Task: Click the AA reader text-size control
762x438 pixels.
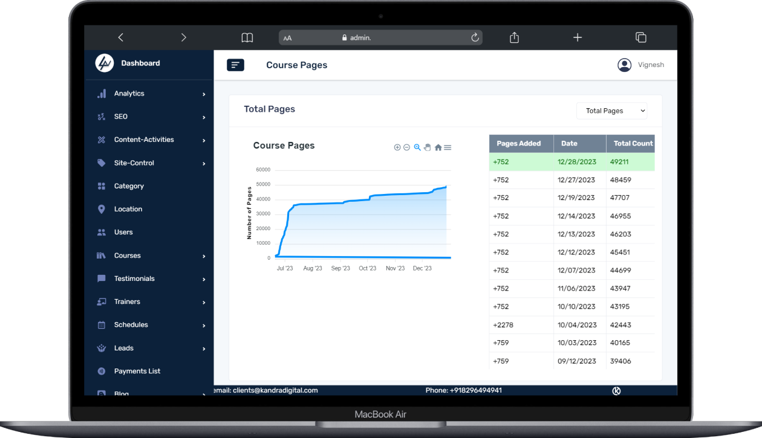Action: (x=287, y=38)
